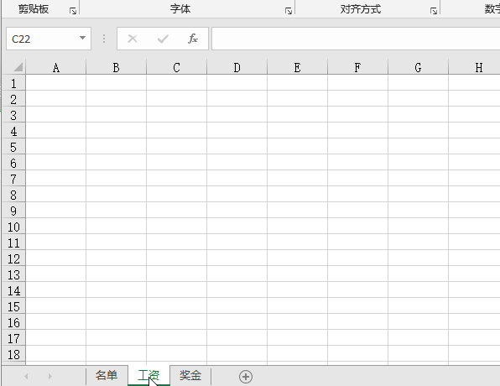Screen dimensions: 500x386
Task: Click cell A1 in the grid
Action: (56, 82)
